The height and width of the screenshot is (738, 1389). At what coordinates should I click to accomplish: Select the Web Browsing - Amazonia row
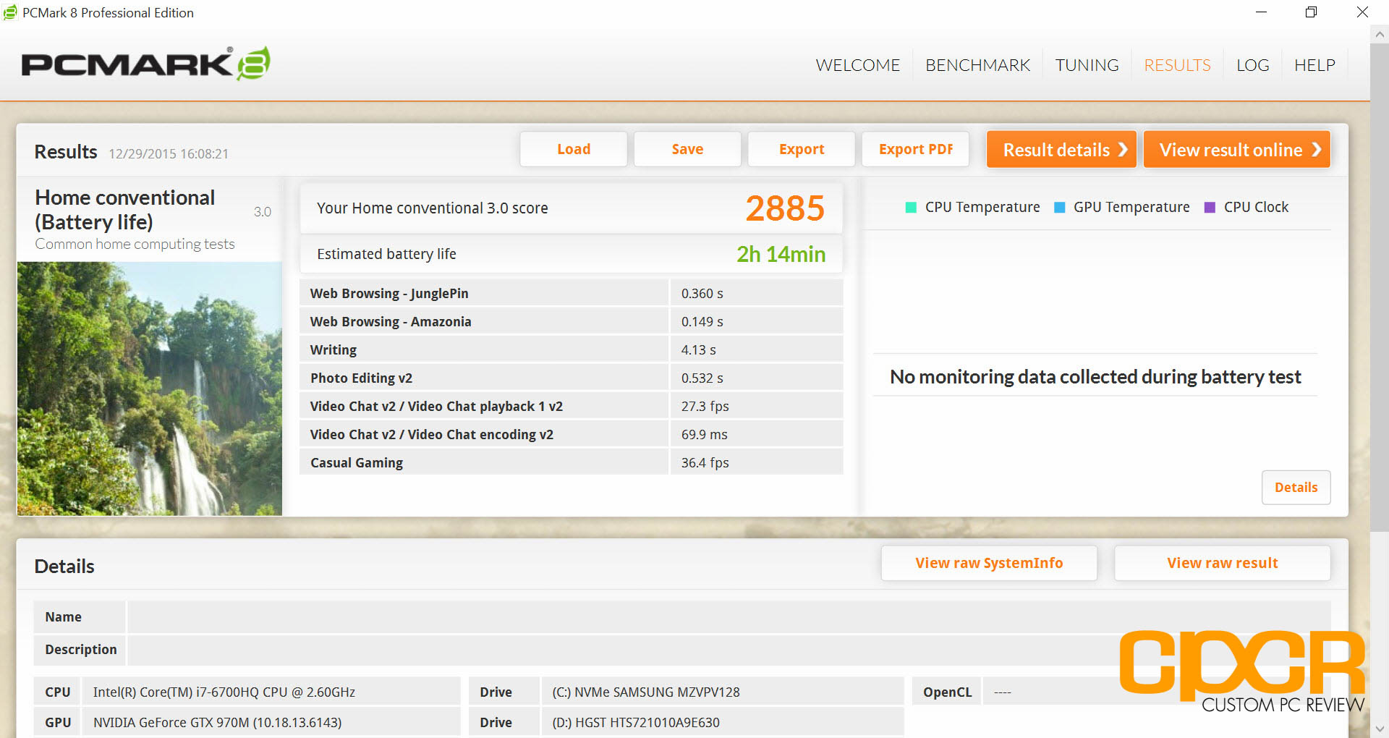point(572,321)
